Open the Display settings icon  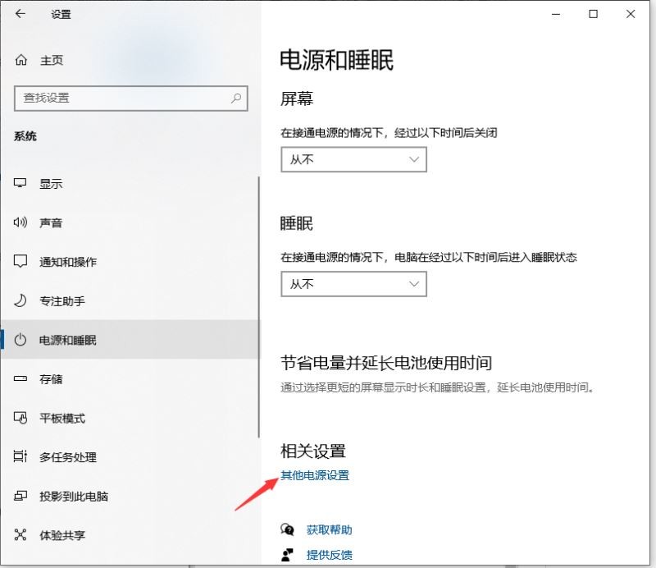(x=20, y=183)
